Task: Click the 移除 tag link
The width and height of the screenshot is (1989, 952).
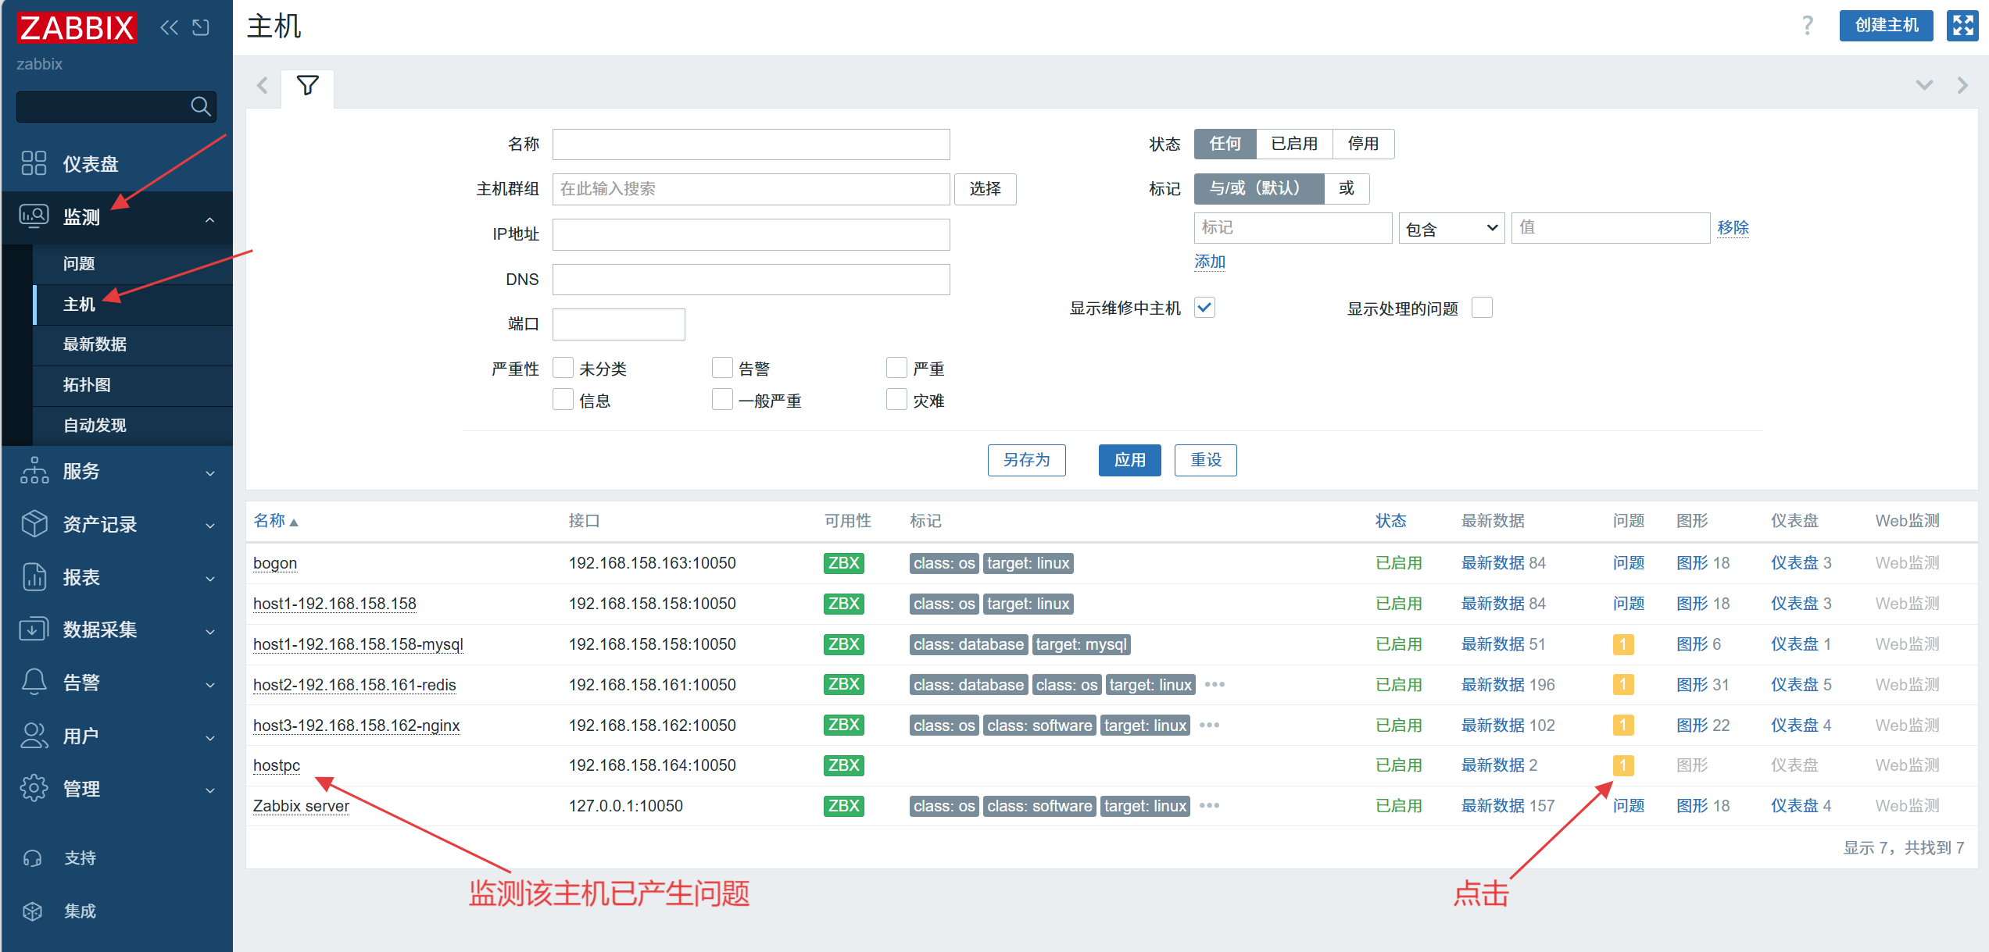Action: [x=1733, y=227]
